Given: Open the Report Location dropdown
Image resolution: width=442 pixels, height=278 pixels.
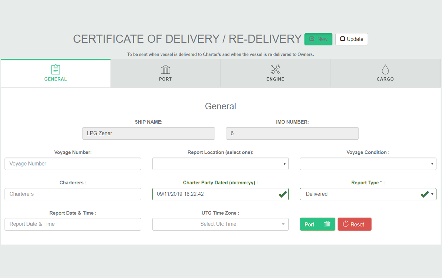Looking at the screenshot, I should (220, 164).
